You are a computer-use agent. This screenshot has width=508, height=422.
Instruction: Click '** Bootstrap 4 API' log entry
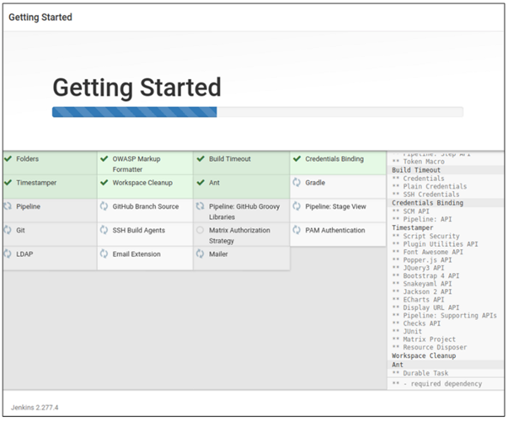pyautogui.click(x=426, y=276)
